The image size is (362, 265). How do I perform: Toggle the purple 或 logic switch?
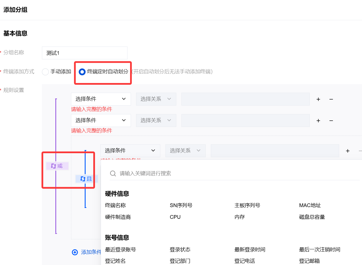[x=57, y=166]
